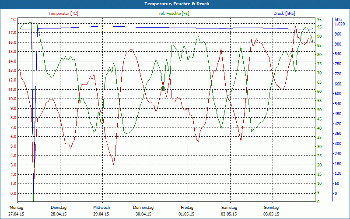Click the 'Freitag' day label
The image size is (350, 219).
click(x=187, y=208)
